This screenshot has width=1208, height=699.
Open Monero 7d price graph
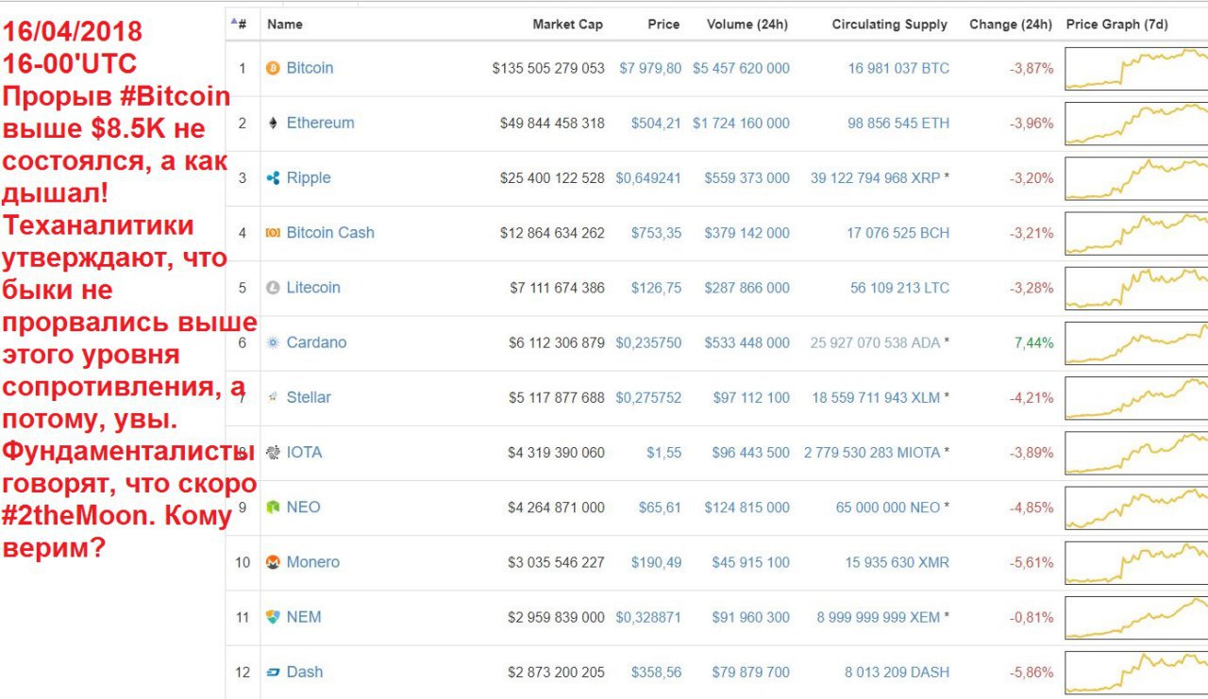tap(1136, 562)
